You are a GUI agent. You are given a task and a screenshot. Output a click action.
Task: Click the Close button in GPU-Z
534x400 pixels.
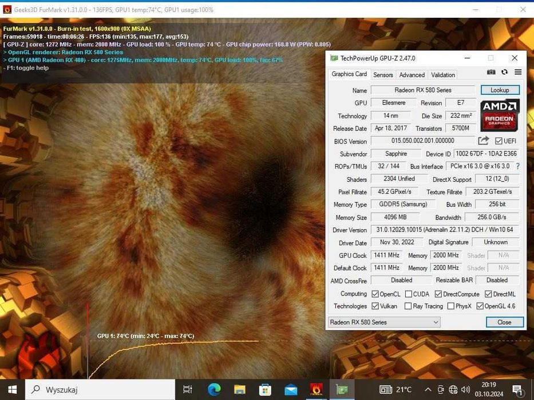point(504,322)
